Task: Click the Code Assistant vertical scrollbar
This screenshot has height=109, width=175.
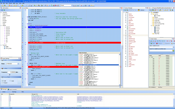Action: [120, 70]
